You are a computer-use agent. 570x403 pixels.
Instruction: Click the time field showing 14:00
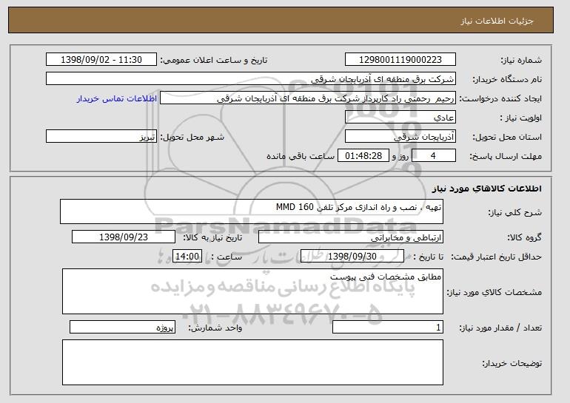point(187,257)
